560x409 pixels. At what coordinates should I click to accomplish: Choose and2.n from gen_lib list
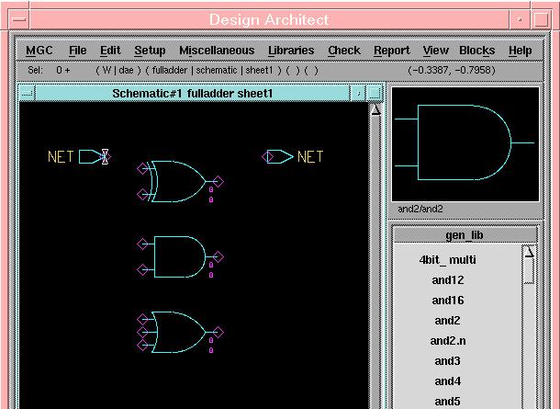click(x=448, y=341)
